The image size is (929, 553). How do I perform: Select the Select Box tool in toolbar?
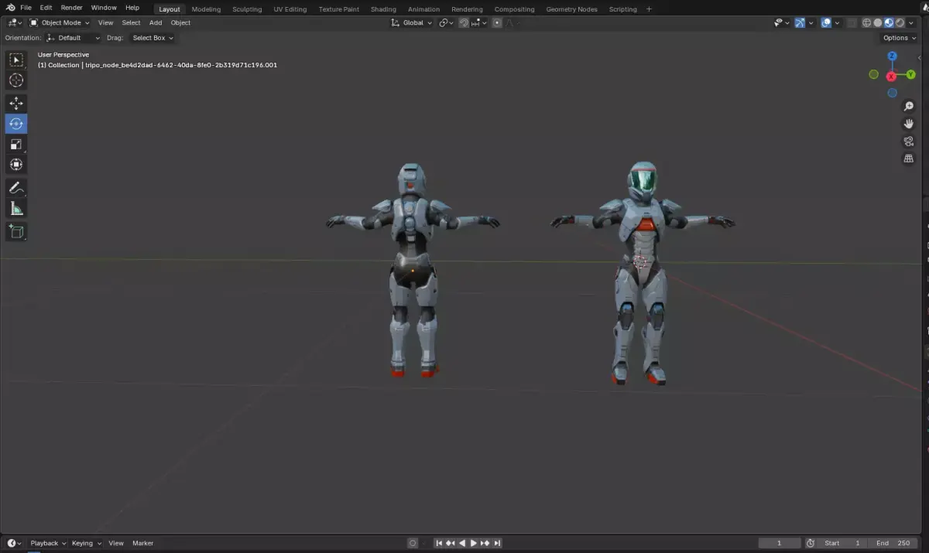[16, 60]
